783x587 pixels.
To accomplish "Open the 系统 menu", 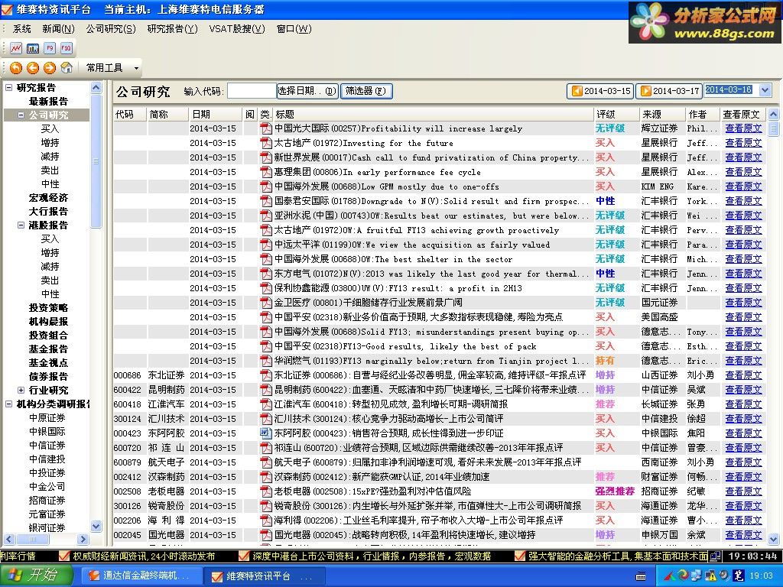I will tap(22, 29).
